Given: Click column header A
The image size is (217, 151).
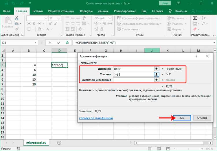Looking at the screenshot, I should pyautogui.click(x=13, y=51).
